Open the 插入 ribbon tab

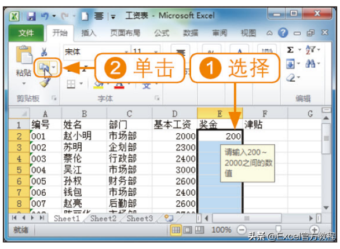click(89, 33)
